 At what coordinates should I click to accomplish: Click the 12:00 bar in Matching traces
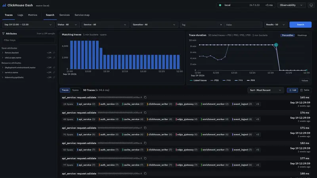[72, 55]
